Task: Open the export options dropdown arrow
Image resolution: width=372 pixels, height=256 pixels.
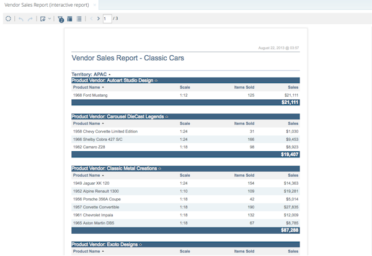Action: (50, 19)
